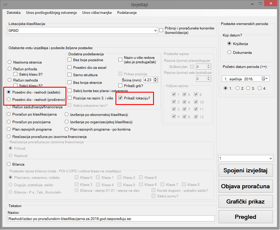Choose the Dokumenta date option
Image resolution: width=280 pixels, height=230 pixels.
pyautogui.click(x=229, y=52)
